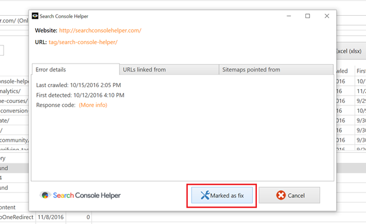Switch to the Error details tab
The width and height of the screenshot is (366, 224).
coord(75,70)
